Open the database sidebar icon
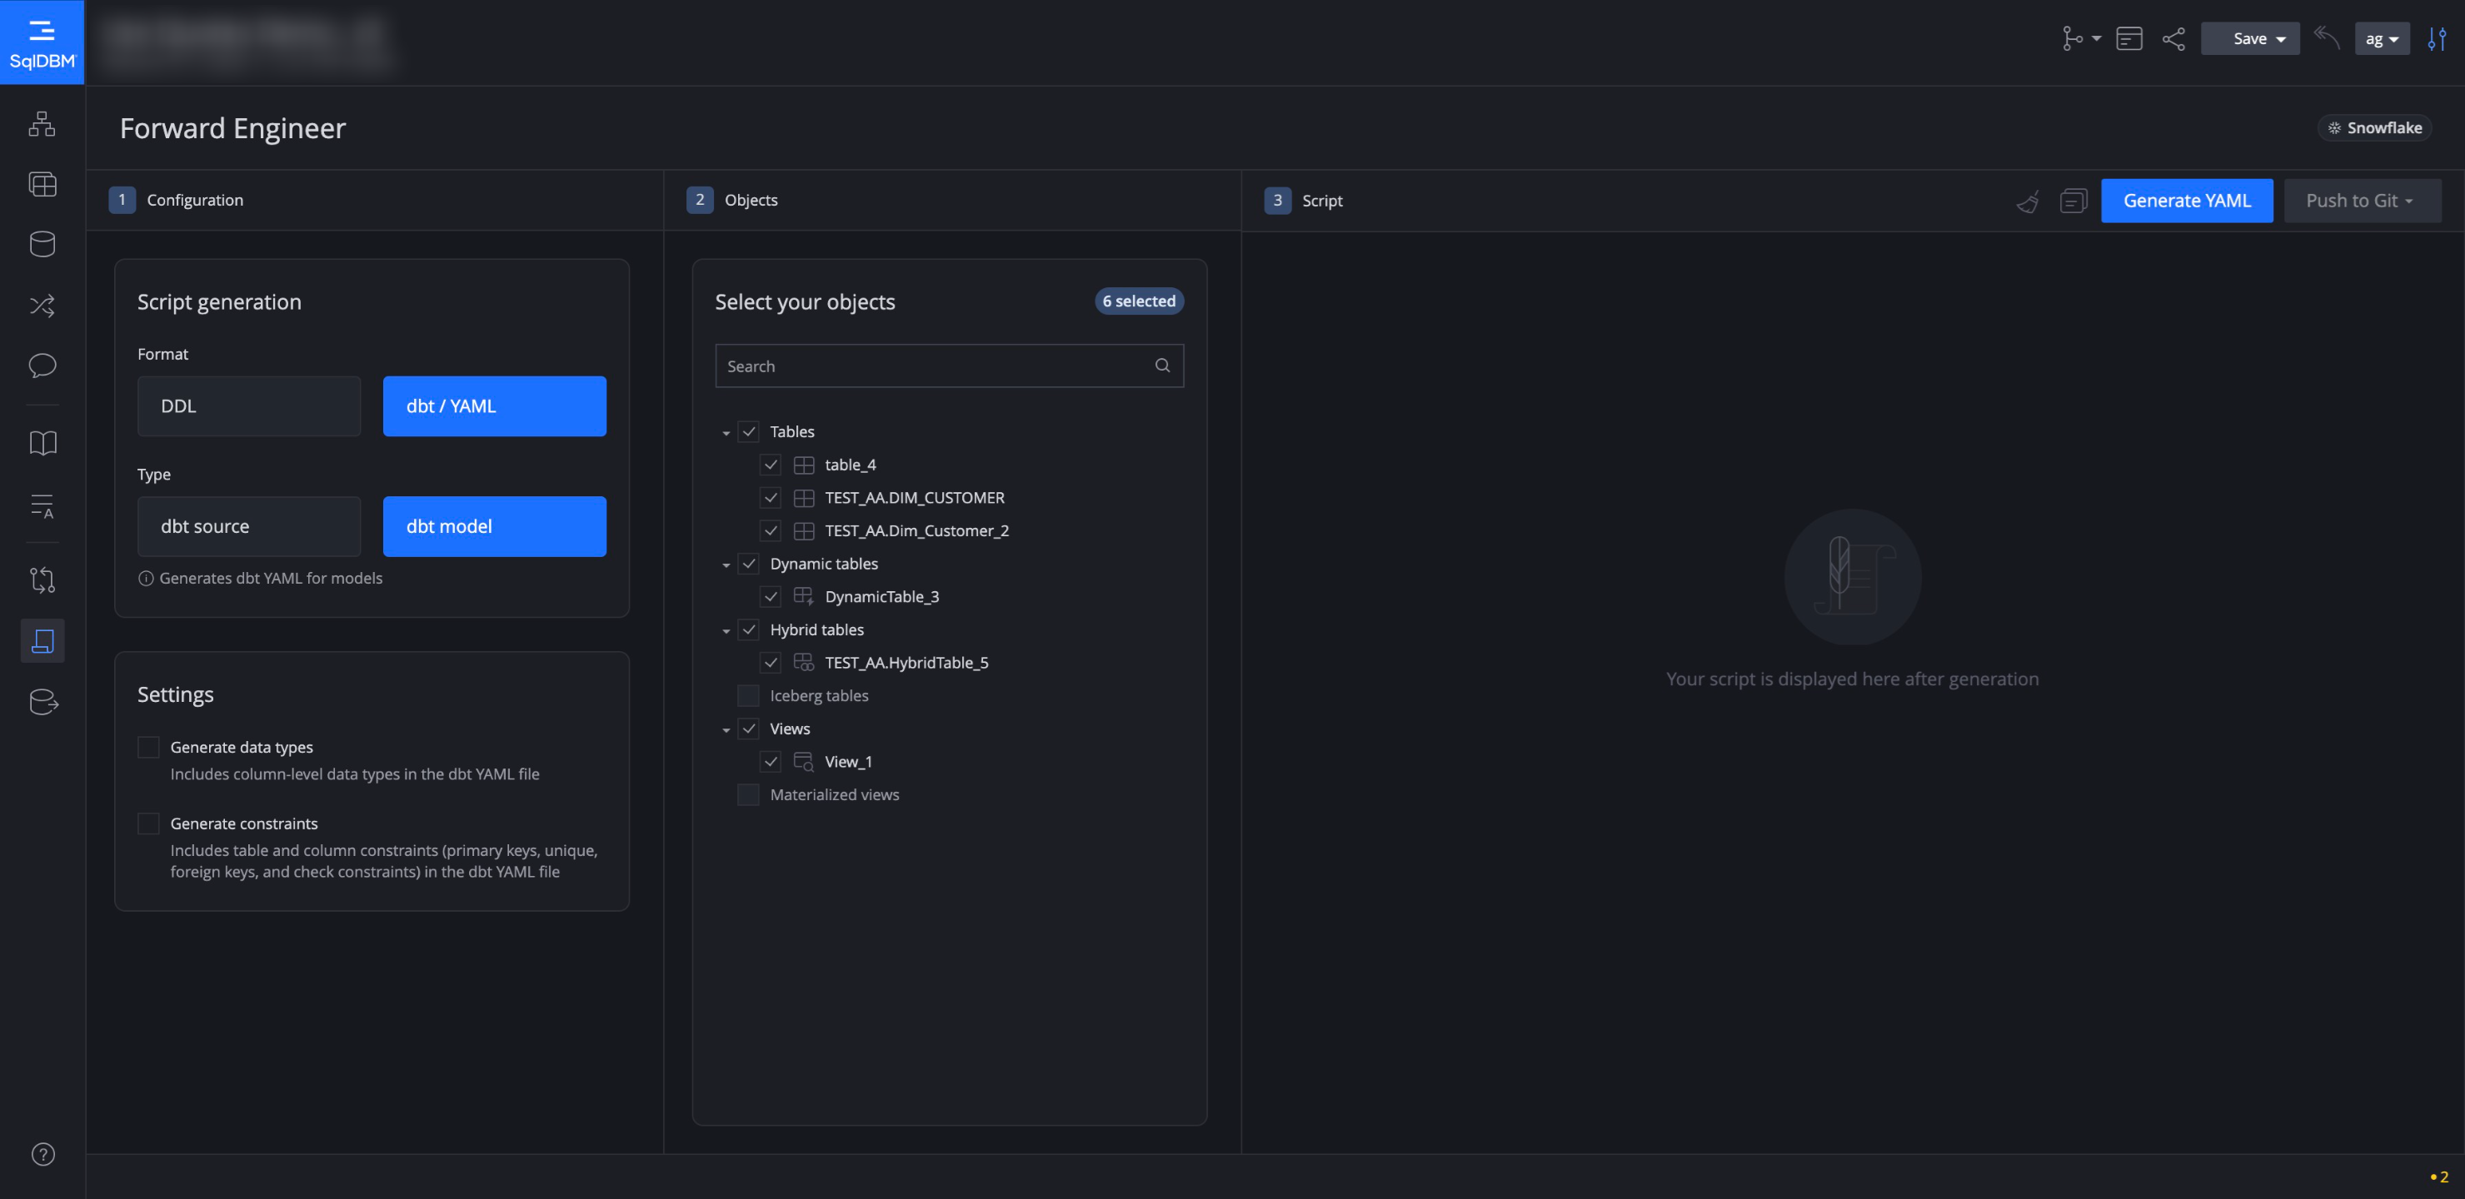 coord(42,245)
